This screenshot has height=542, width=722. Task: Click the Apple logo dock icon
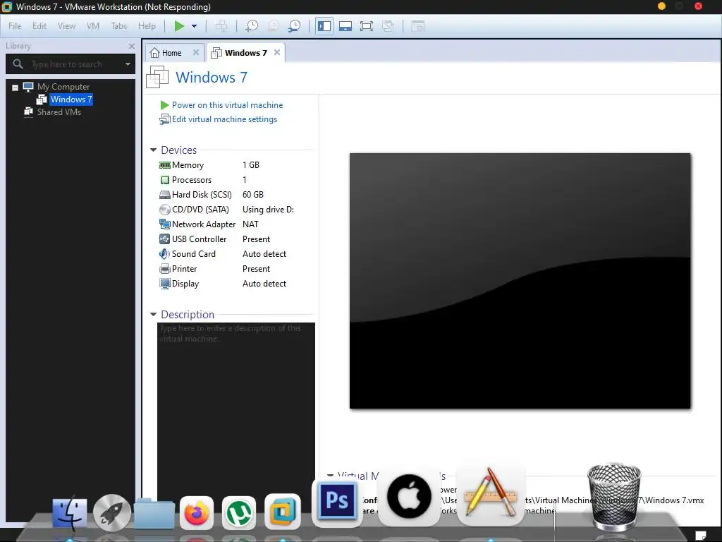(x=409, y=498)
